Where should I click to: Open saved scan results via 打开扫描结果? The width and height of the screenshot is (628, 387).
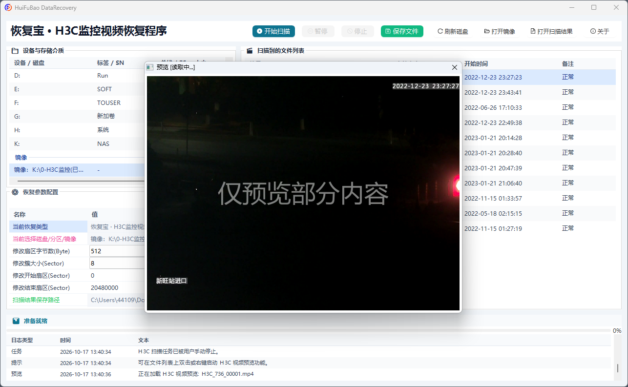click(552, 31)
